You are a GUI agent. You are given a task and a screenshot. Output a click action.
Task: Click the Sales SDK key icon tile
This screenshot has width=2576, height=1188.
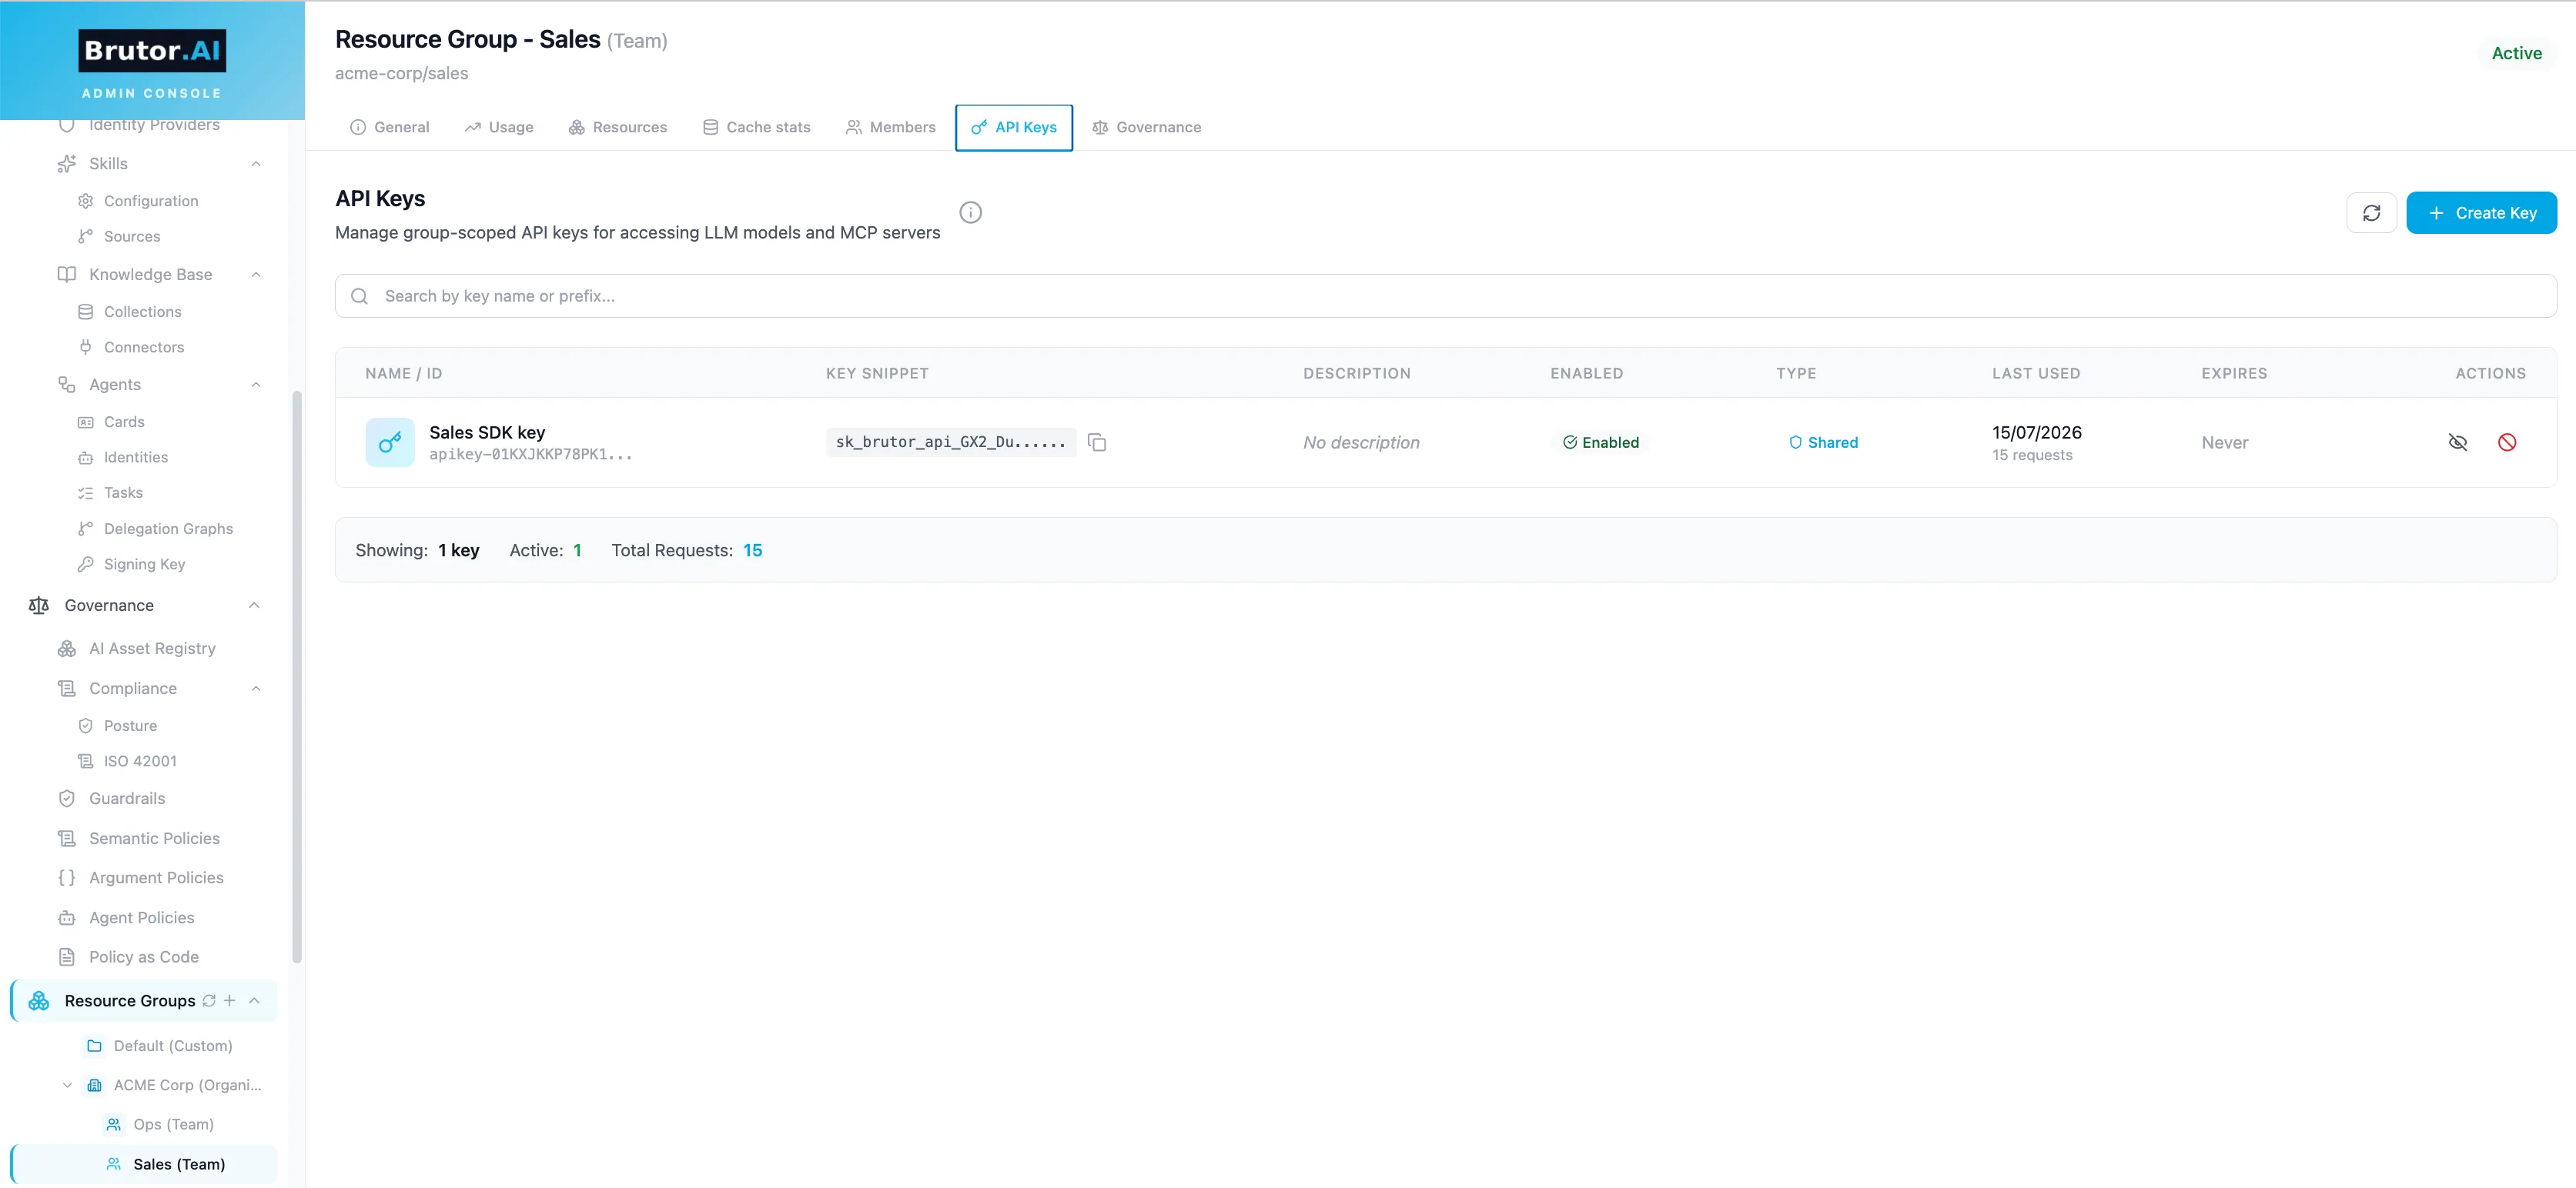(390, 442)
